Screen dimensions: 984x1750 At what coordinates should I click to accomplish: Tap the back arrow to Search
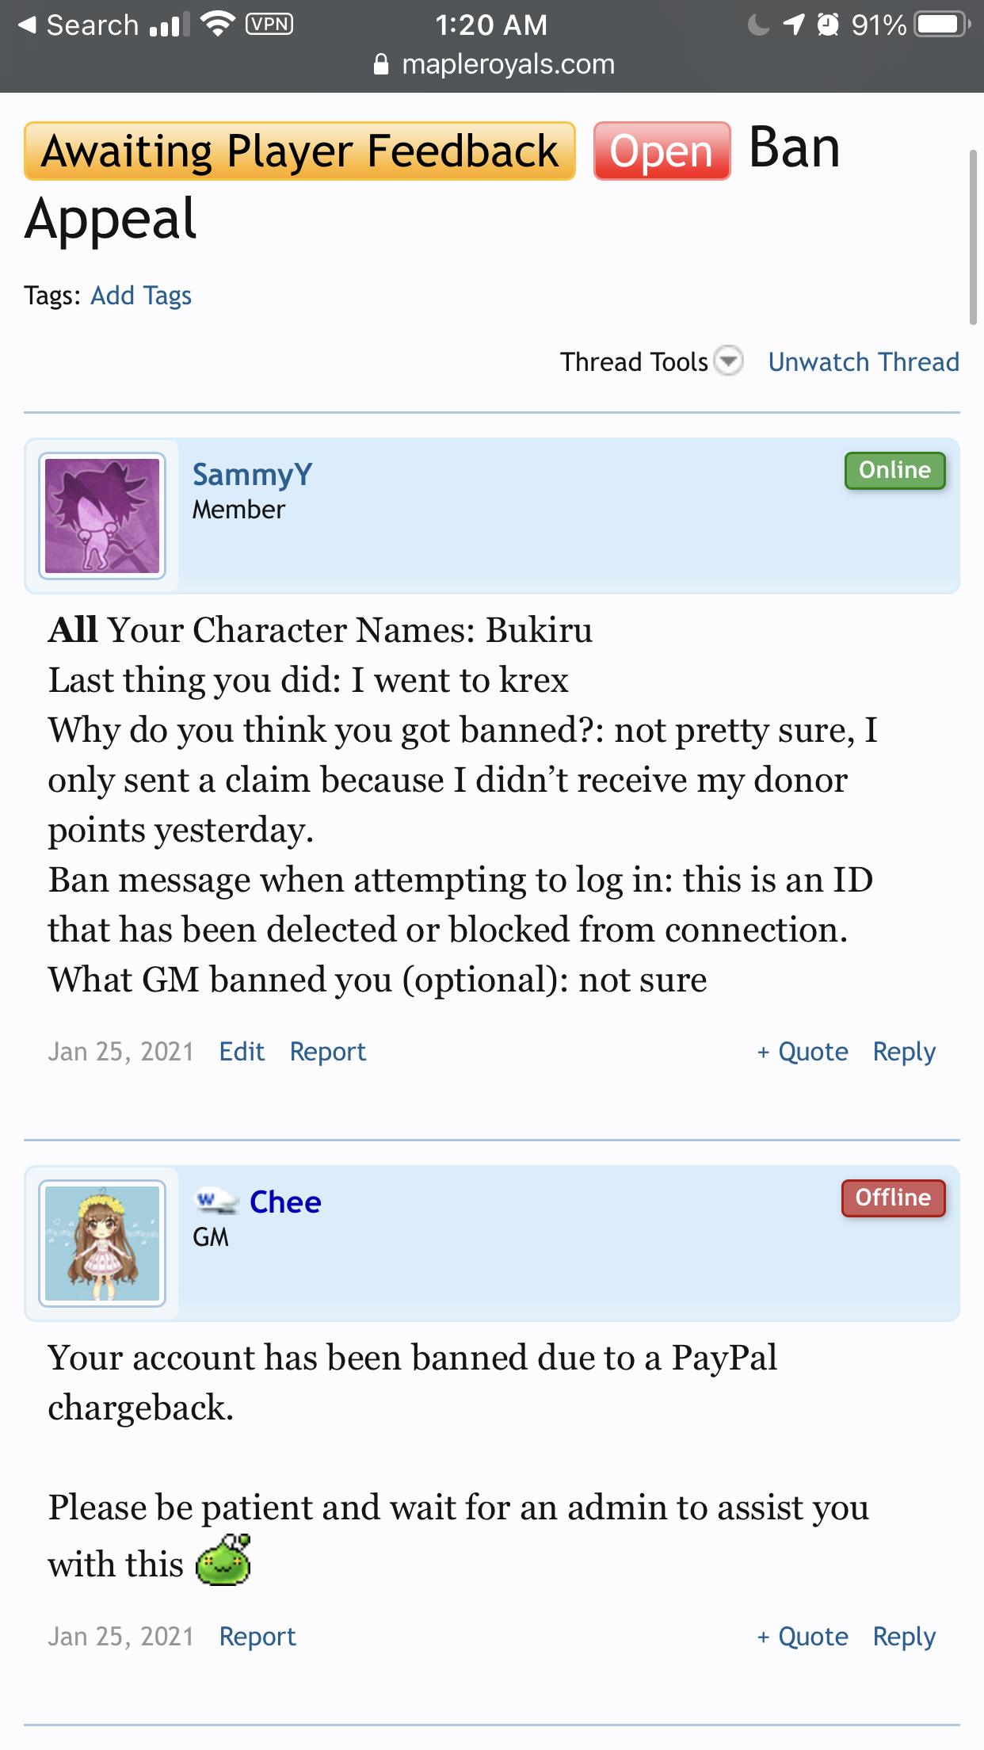tap(29, 25)
